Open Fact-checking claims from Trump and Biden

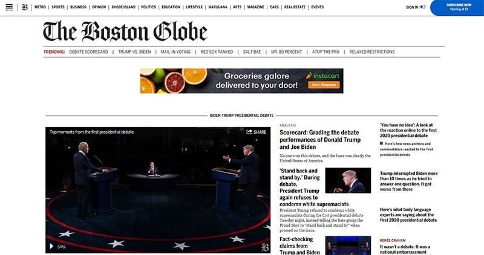[x=299, y=247]
